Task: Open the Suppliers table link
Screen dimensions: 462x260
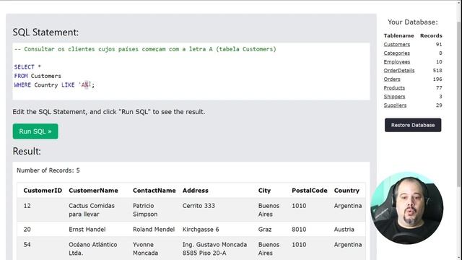Action: coord(395,105)
